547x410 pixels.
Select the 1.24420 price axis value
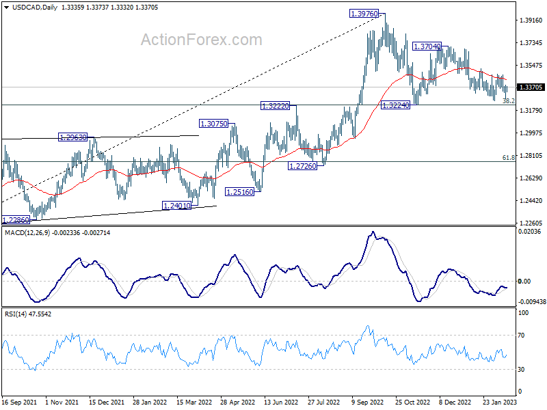pos(531,201)
